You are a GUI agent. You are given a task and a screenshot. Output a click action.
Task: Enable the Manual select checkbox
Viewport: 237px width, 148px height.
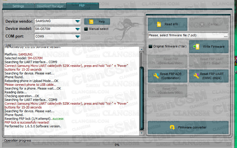pyautogui.click(x=86, y=29)
